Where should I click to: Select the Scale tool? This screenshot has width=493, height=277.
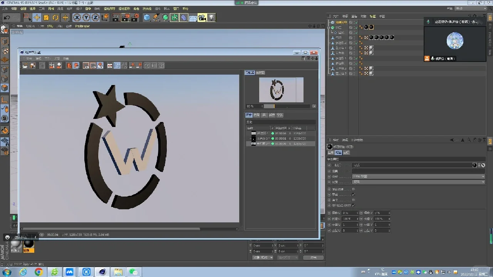[x=46, y=17]
